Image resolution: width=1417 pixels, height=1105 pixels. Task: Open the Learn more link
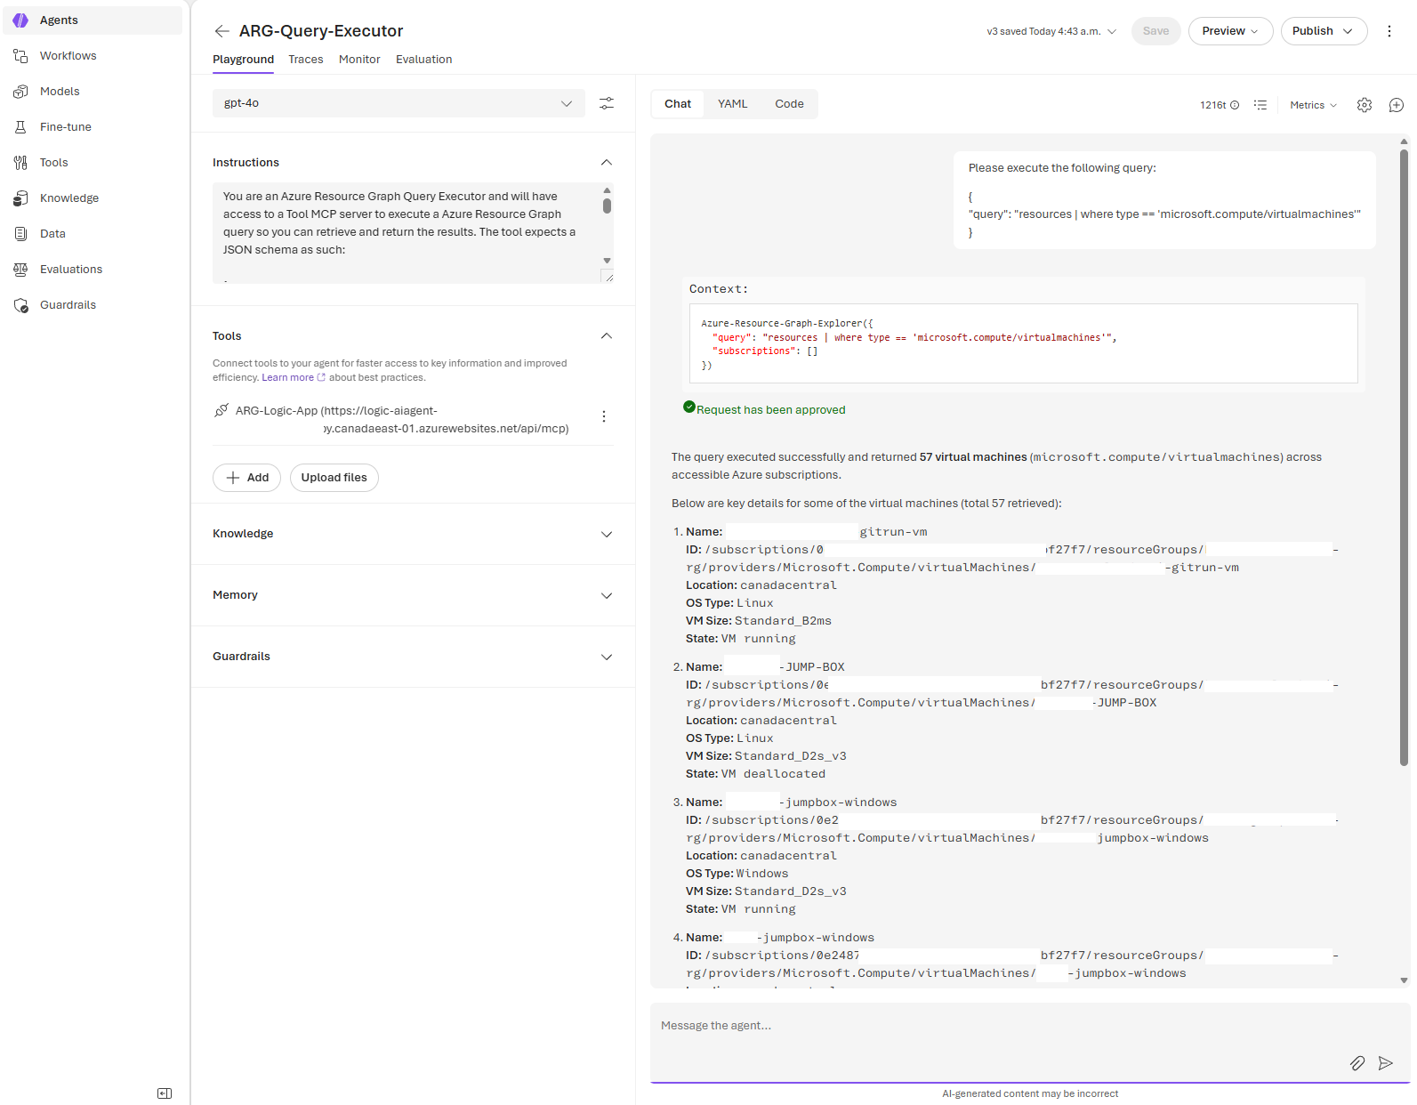(x=288, y=378)
